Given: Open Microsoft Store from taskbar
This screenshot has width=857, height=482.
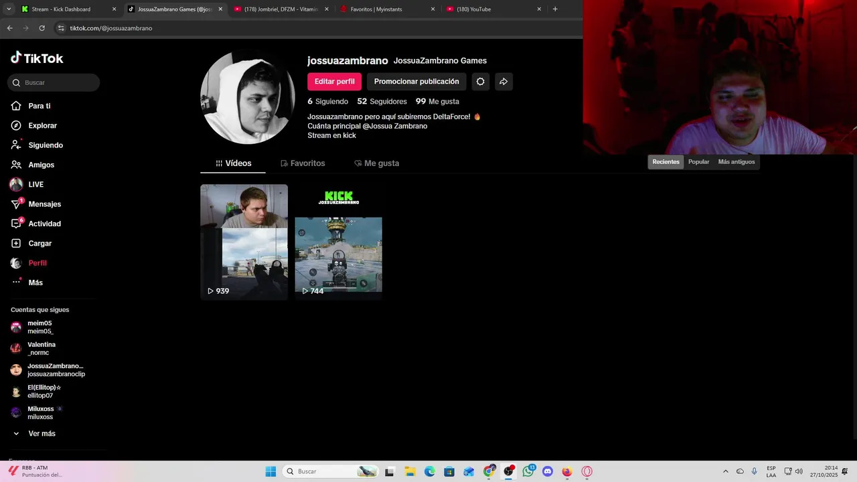Looking at the screenshot, I should (x=449, y=471).
